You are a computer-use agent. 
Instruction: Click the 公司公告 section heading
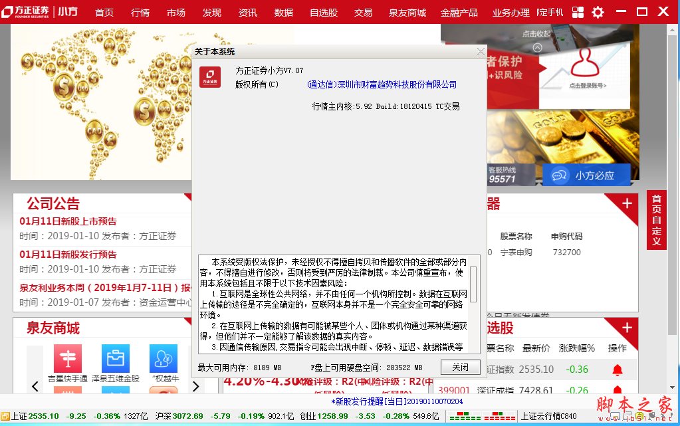tap(53, 203)
